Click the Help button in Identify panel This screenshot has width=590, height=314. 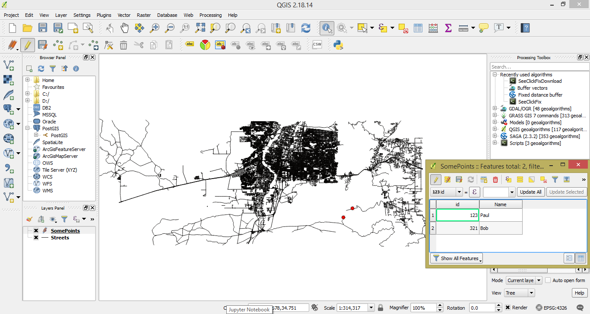point(579,293)
